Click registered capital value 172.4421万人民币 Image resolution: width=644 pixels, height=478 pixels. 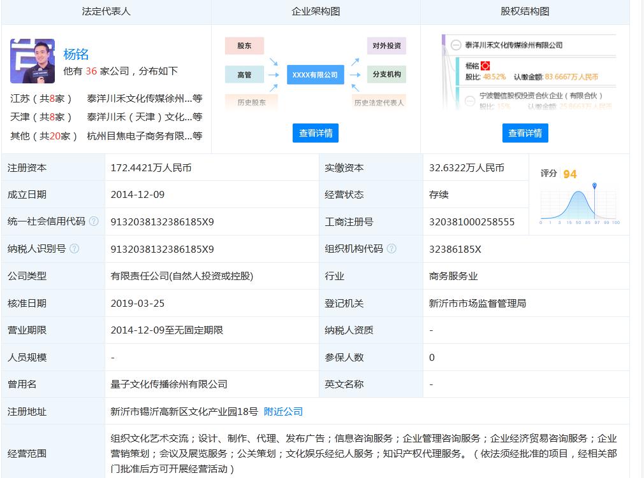click(151, 167)
